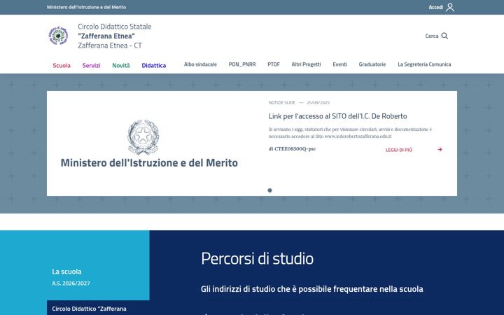Go to Eventi page
This screenshot has width=504, height=315.
coord(339,64)
